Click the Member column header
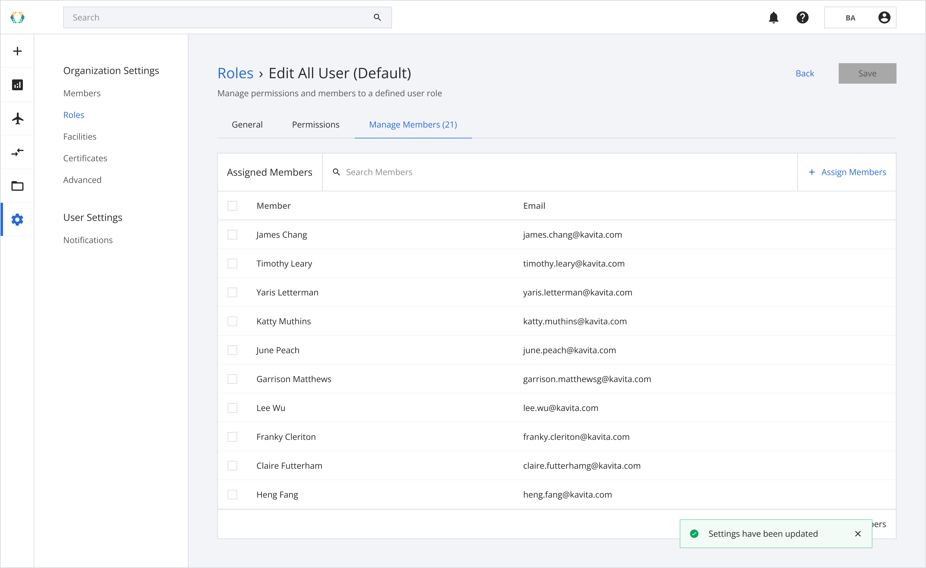 tap(274, 206)
